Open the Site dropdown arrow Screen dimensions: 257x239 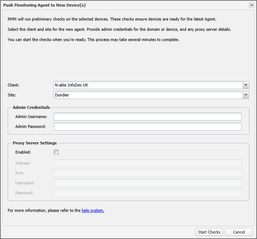246,95
